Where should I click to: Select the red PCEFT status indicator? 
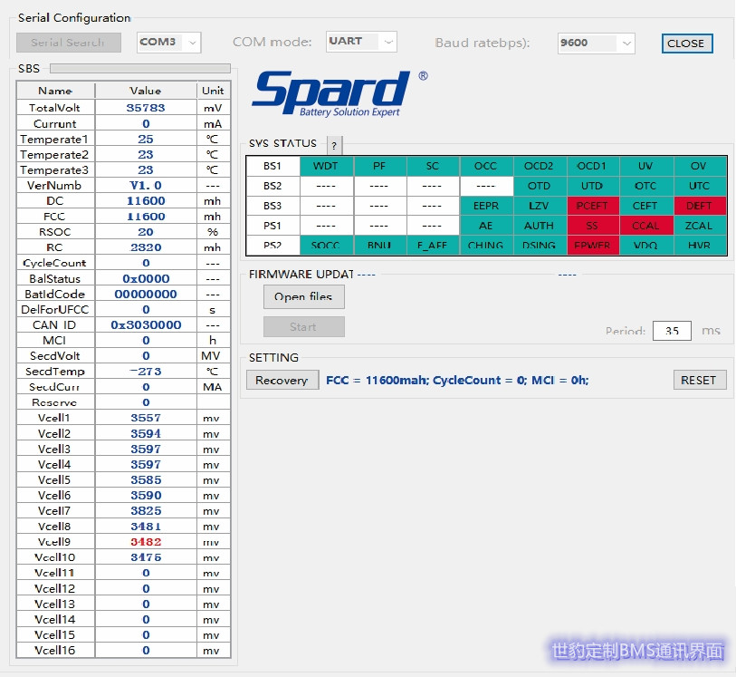click(593, 206)
